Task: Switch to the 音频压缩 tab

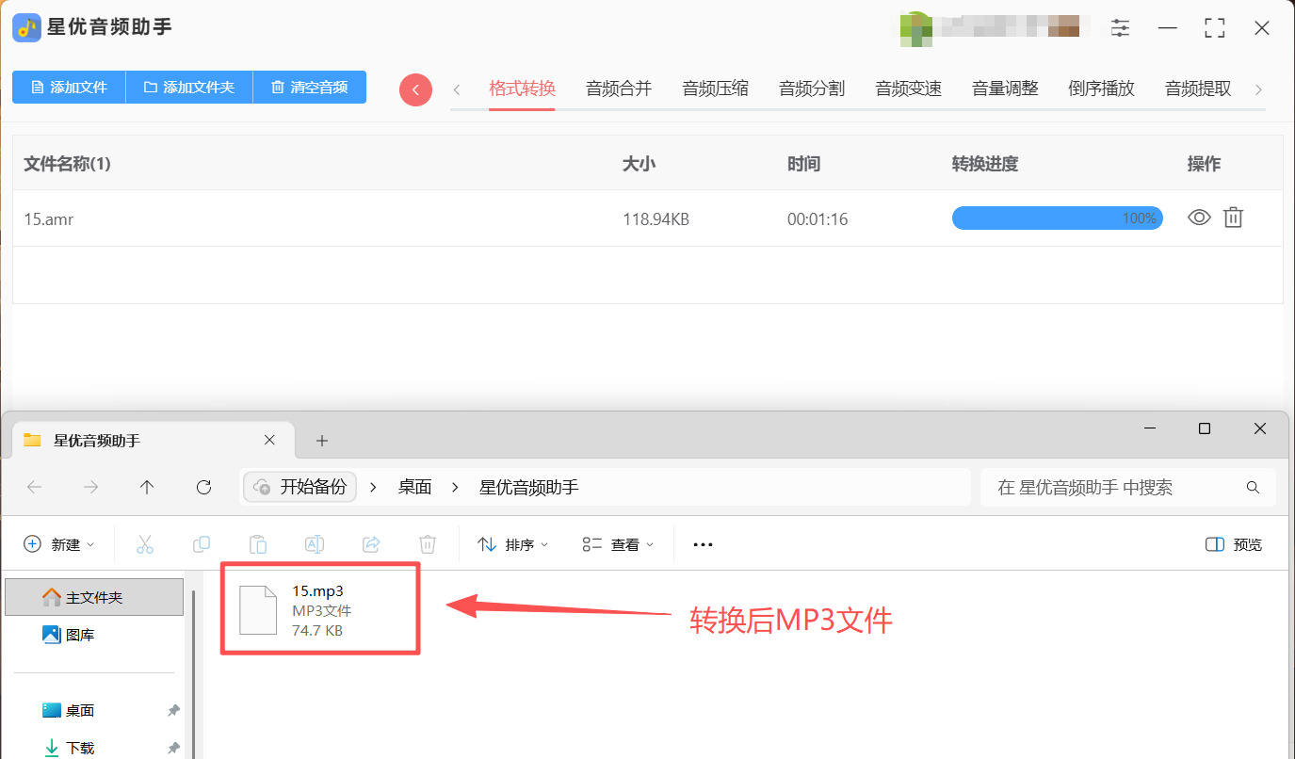Action: pos(716,89)
